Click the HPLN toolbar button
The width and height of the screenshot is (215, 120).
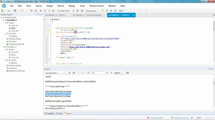pos(121,11)
